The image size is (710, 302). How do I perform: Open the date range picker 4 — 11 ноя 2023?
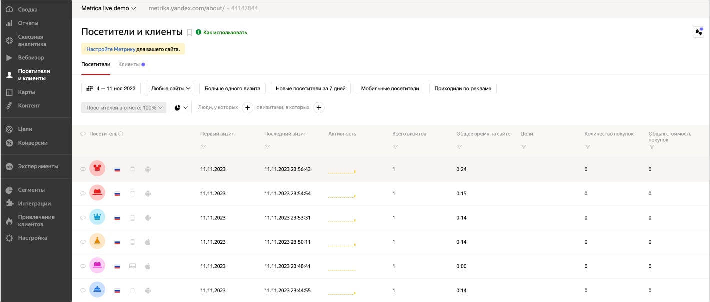coord(111,88)
